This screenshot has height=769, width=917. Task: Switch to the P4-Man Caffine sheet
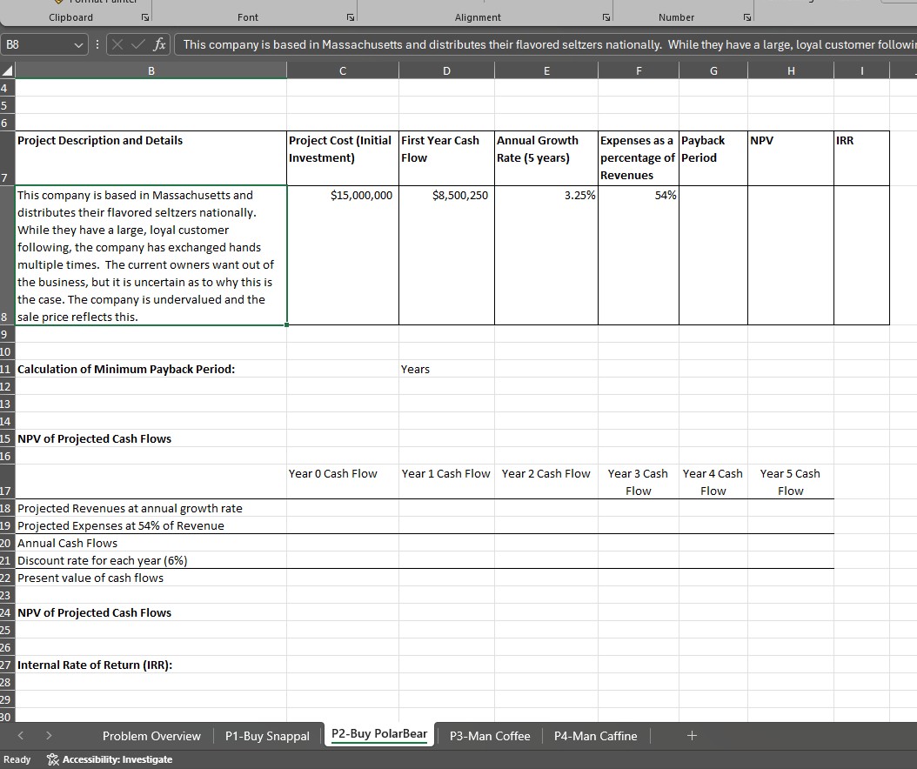[596, 736]
